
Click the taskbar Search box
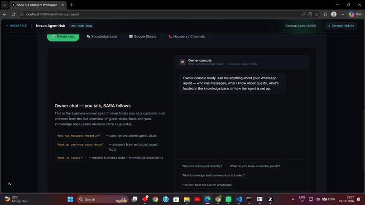click(x=102, y=200)
